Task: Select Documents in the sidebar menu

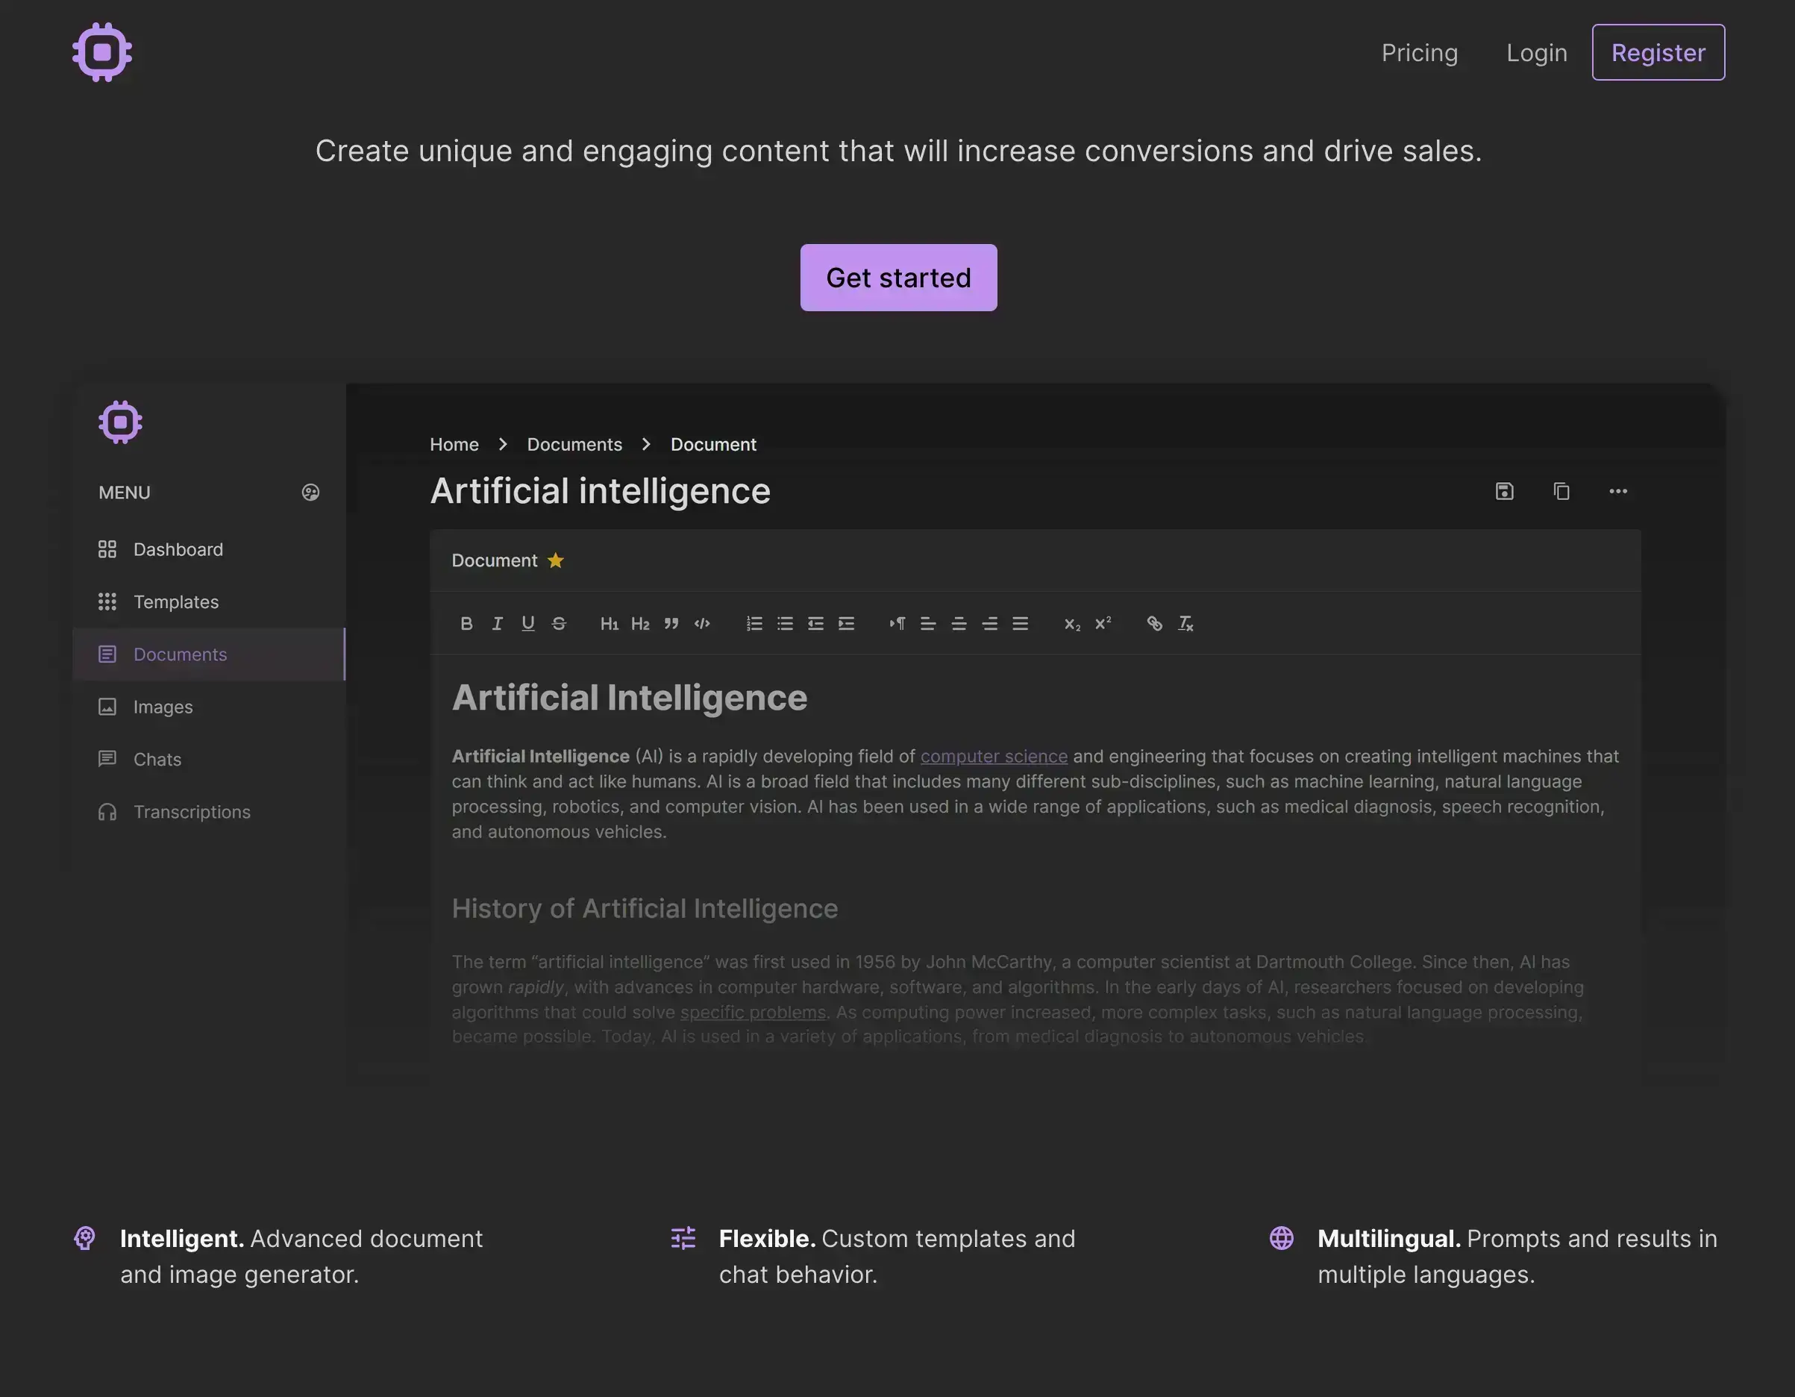Action: coord(209,654)
